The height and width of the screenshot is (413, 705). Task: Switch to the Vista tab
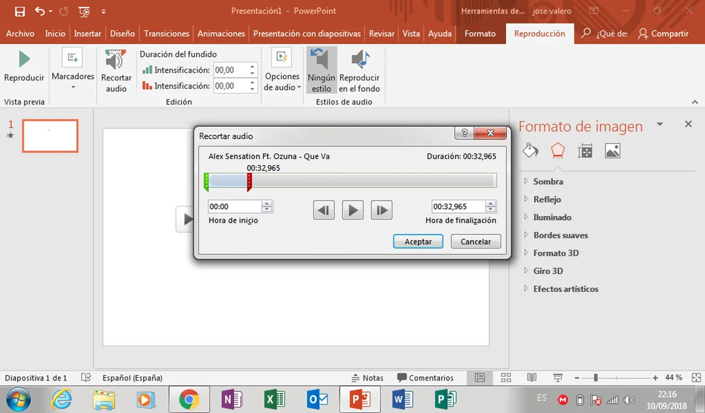point(411,34)
